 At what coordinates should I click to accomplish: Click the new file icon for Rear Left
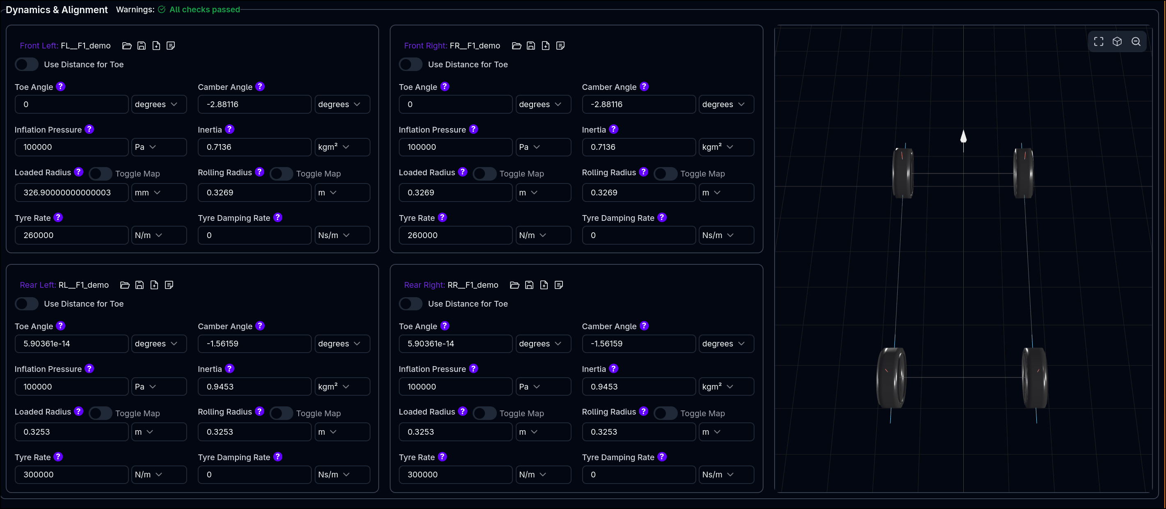(x=154, y=285)
